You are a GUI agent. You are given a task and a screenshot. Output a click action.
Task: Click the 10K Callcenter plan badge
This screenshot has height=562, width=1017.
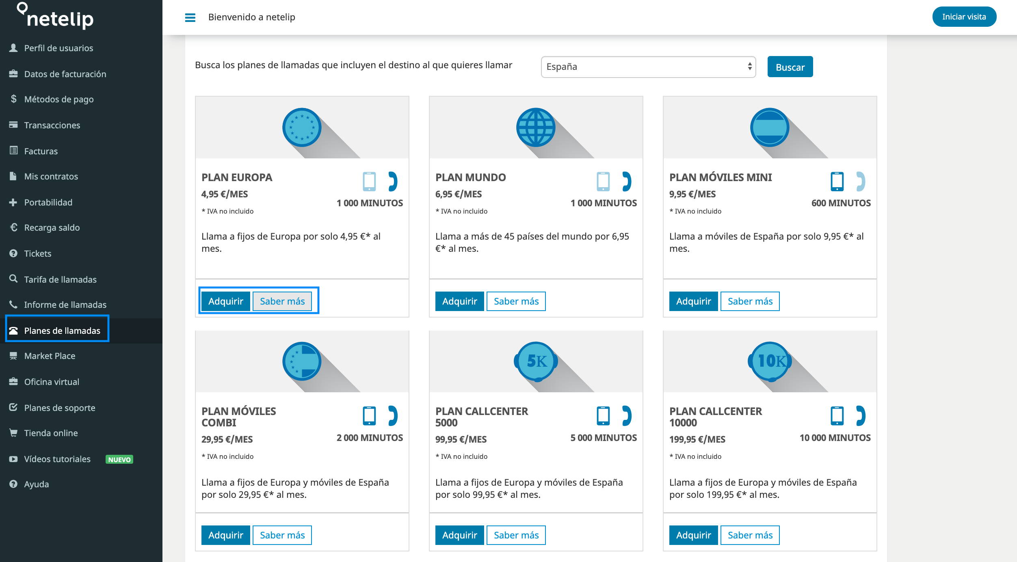[x=770, y=361]
